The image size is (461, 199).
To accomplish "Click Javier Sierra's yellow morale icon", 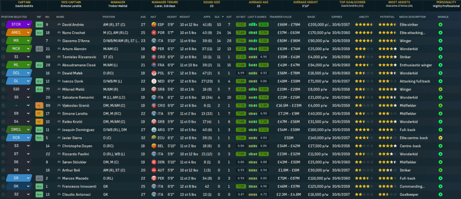I will pyautogui.click(x=440, y=138).
